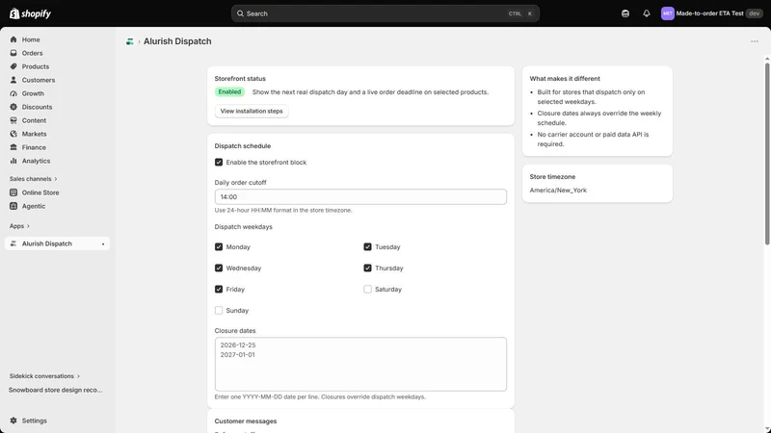The width and height of the screenshot is (771, 433).
Task: Click the America/New_York timezone text
Action: 558,190
